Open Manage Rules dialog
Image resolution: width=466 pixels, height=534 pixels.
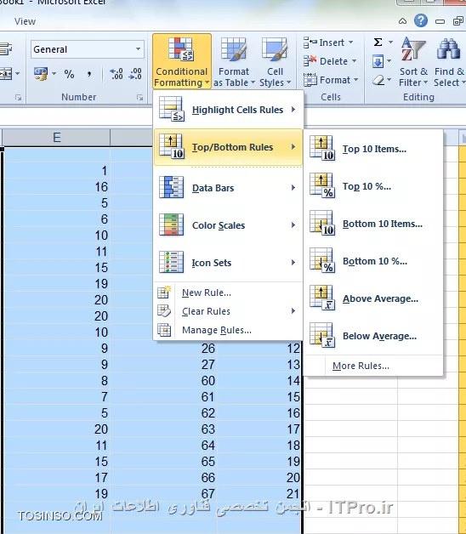point(228,330)
